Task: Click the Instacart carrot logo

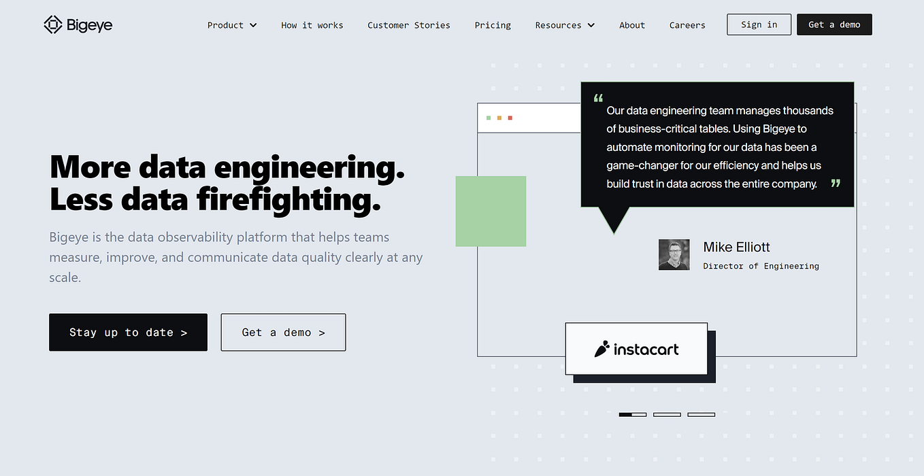Action: pos(601,350)
